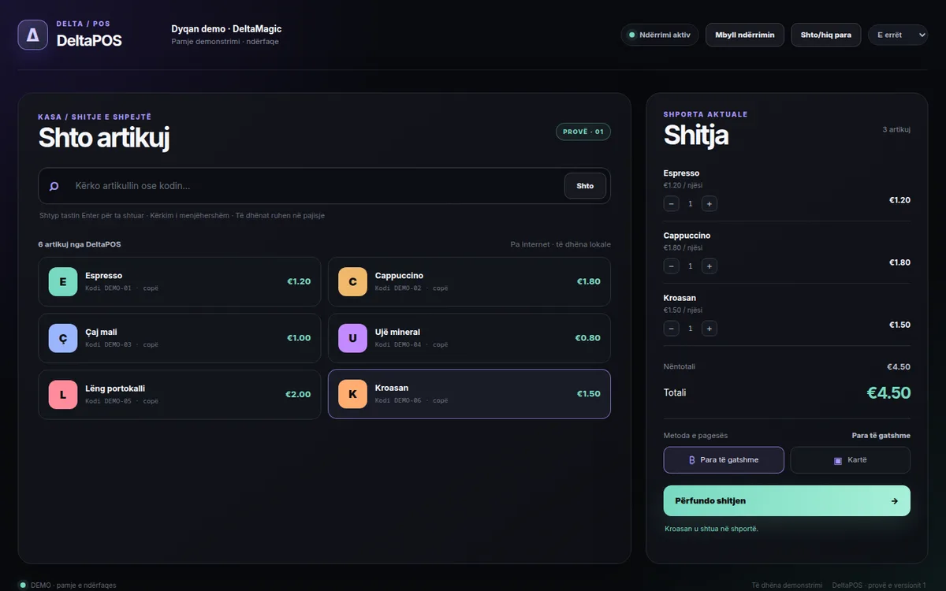Screen dimensions: 946x591
Task: Add the Cappuccino product card to the sale
Action: 469,281
